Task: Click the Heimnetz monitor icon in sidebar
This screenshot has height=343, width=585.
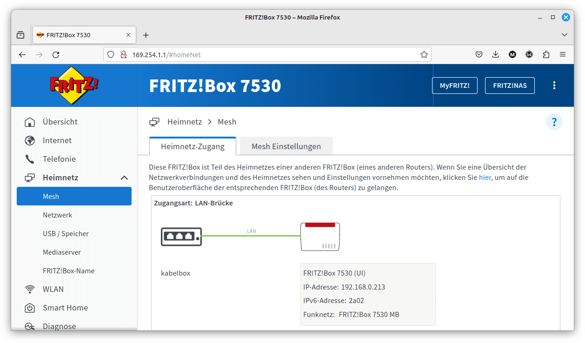Action: [30, 178]
